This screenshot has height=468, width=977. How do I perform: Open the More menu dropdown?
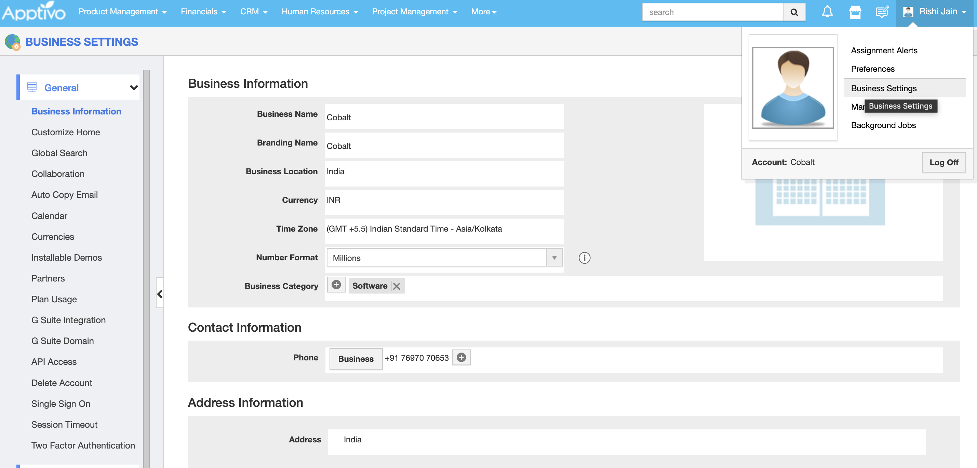[x=483, y=12]
